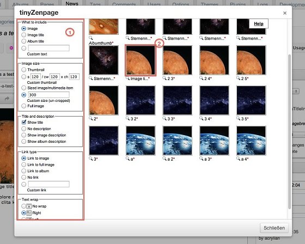This screenshot has height=244, width=305.
Task: Select the Mars thumbnail labeled 2
Action: [103, 100]
